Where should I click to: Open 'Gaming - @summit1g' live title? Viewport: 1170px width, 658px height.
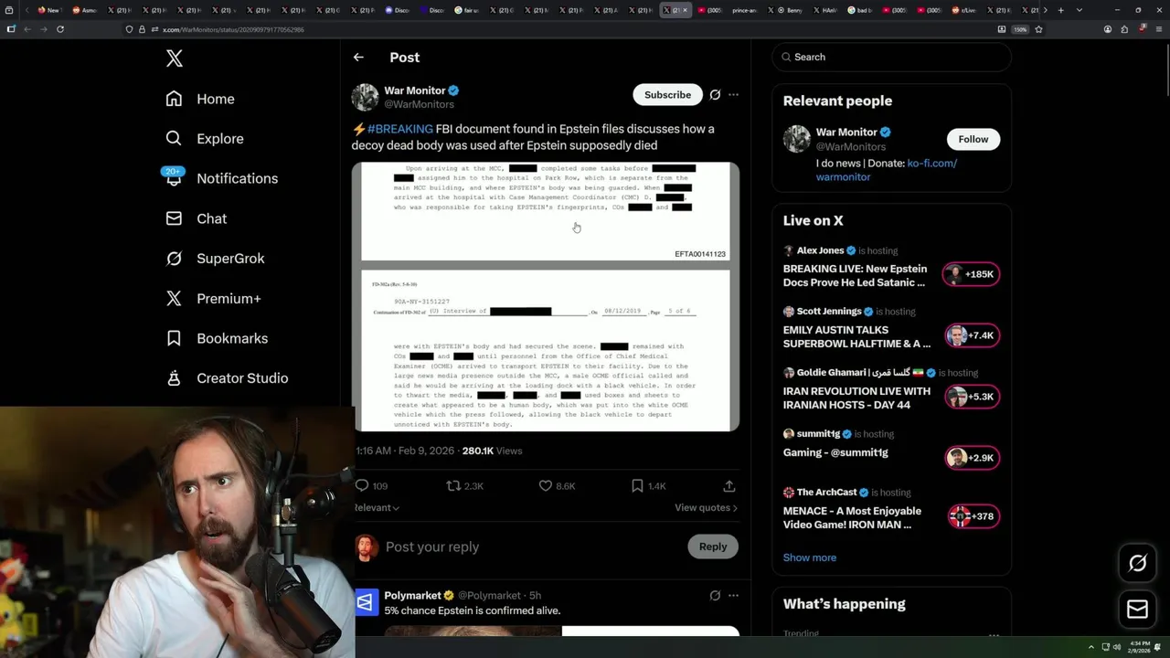(x=835, y=452)
